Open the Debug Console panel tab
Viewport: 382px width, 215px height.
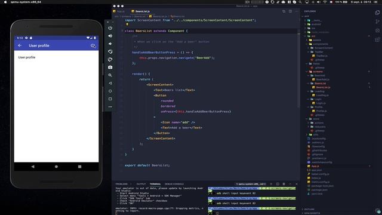click(x=174, y=184)
